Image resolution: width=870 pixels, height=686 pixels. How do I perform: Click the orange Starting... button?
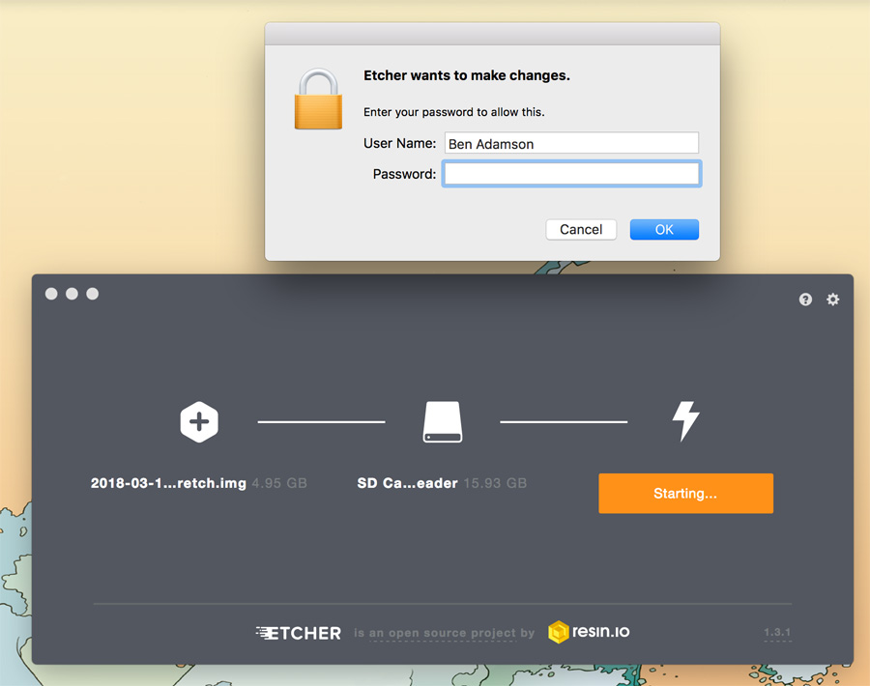(x=685, y=493)
